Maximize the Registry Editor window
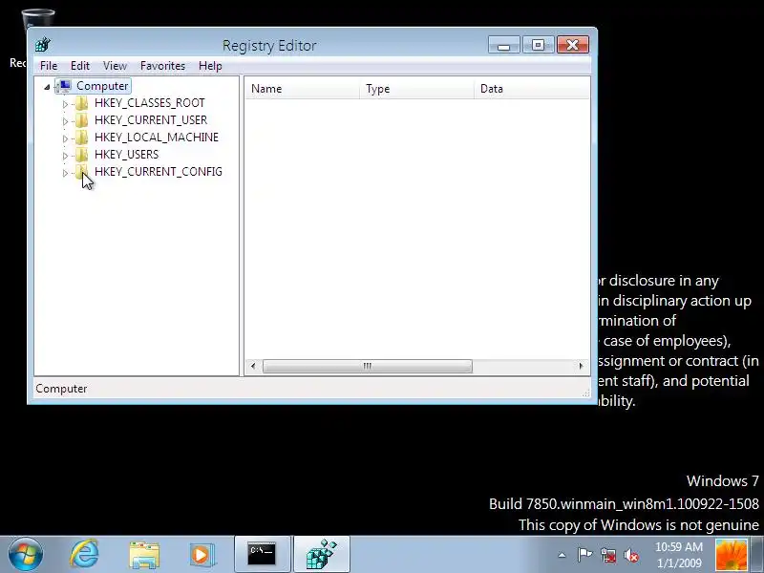This screenshot has width=764, height=573. click(539, 45)
